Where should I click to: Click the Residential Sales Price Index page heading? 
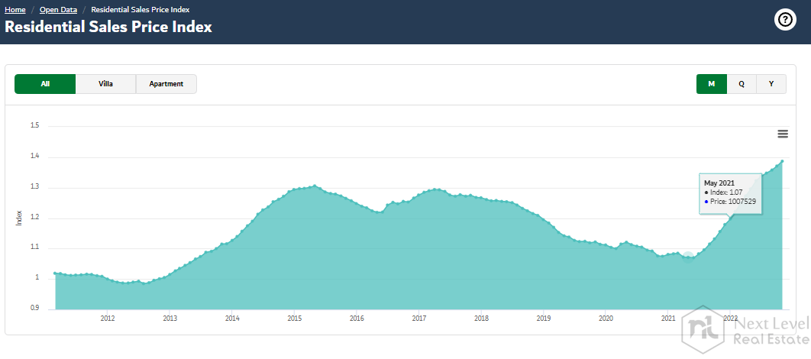pyautogui.click(x=108, y=27)
